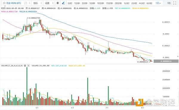The height and width of the screenshot is (110, 179).
Task: Select the 4小时 interval
Action: 142,3
